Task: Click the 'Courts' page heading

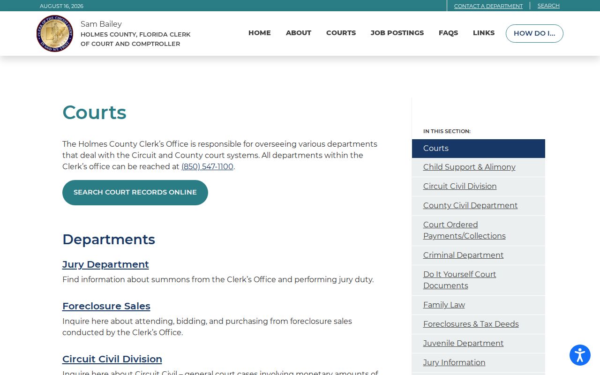Action: click(94, 112)
